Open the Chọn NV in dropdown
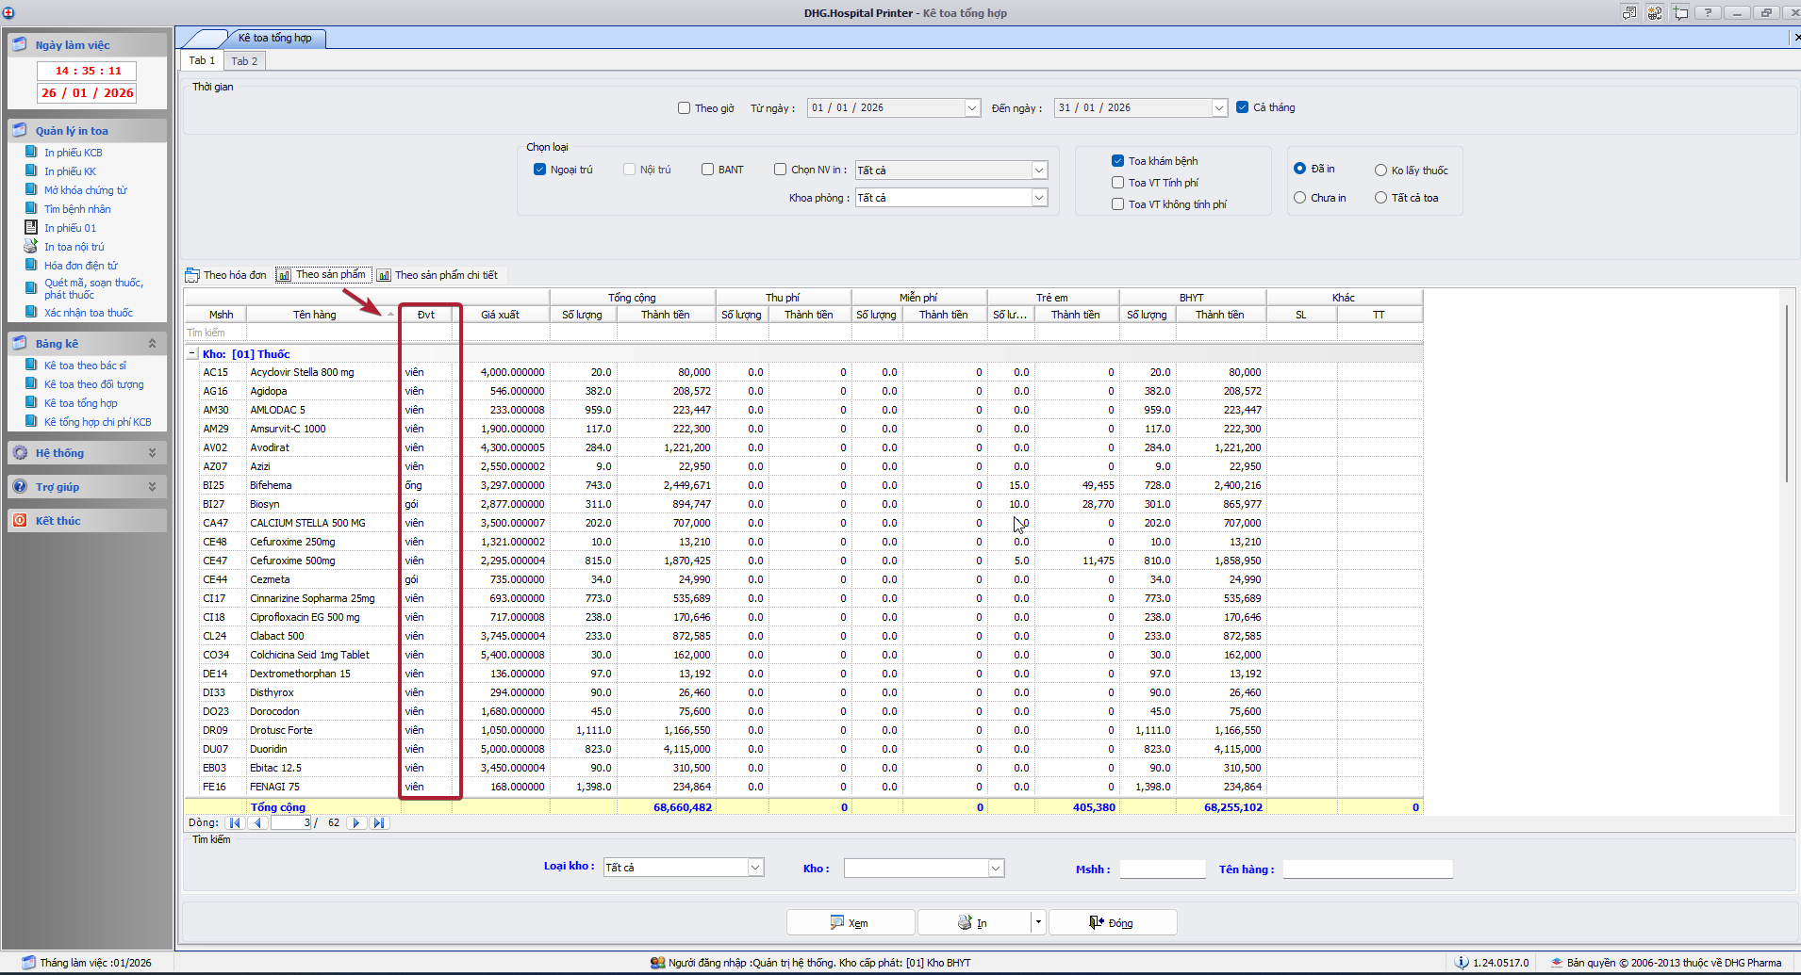This screenshot has width=1801, height=975. pyautogui.click(x=1039, y=171)
